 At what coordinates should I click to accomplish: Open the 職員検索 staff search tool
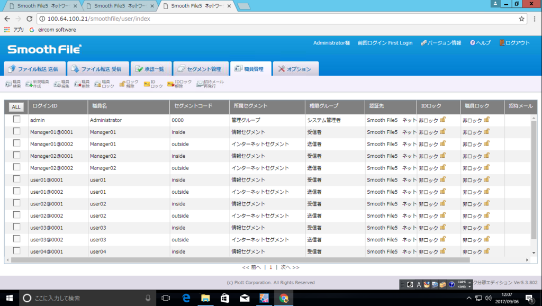coord(13,84)
